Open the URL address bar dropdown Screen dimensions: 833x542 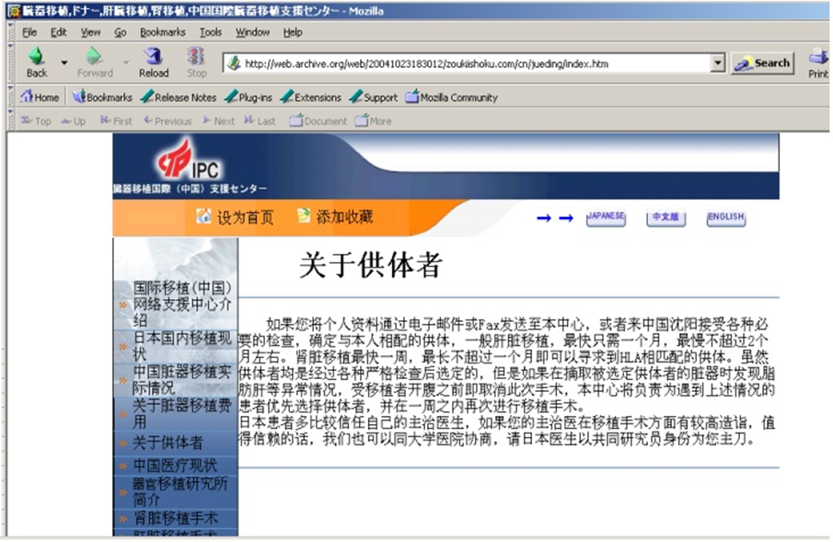718,63
